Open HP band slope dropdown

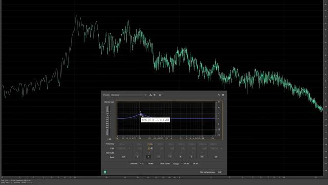pos(124,149)
